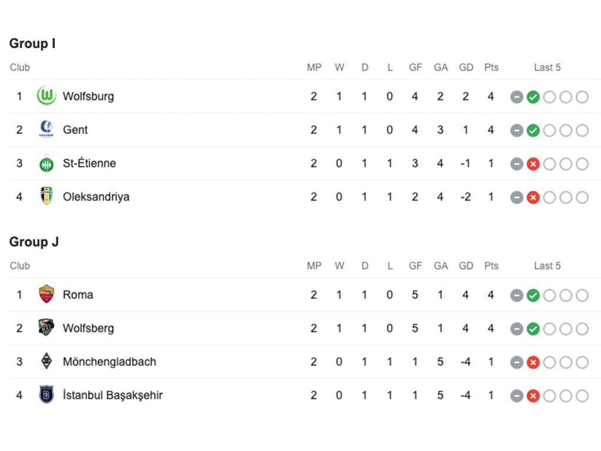Open the Wolfsburg team name link
This screenshot has height=451, width=601.
(88, 96)
